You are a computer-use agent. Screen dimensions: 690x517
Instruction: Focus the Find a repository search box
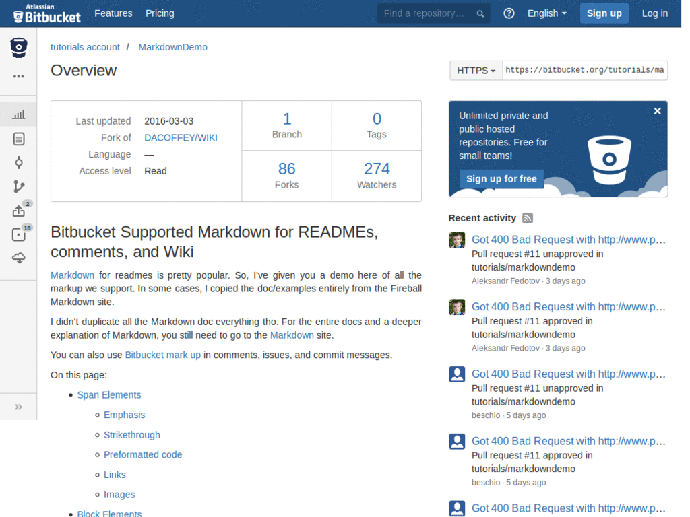pos(433,13)
